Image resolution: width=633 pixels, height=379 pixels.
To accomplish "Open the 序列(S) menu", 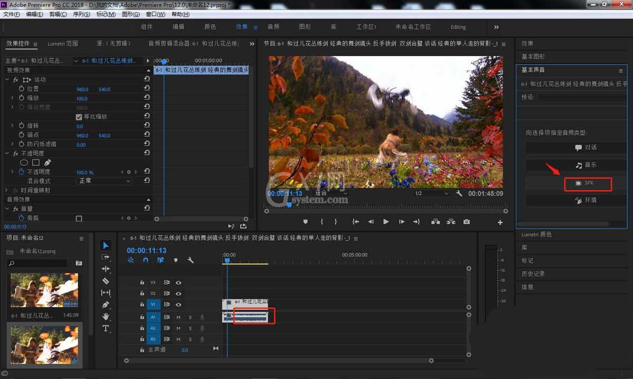I will (x=81, y=14).
